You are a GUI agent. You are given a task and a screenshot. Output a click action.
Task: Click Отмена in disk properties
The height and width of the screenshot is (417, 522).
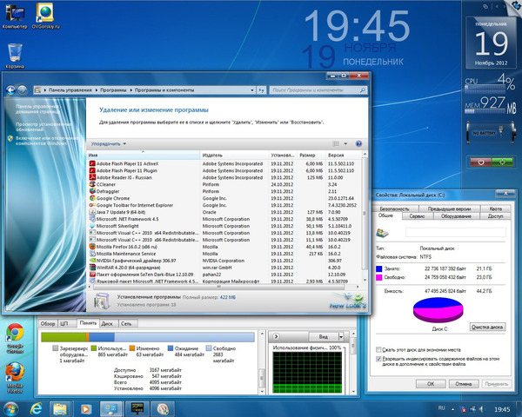tap(464, 384)
